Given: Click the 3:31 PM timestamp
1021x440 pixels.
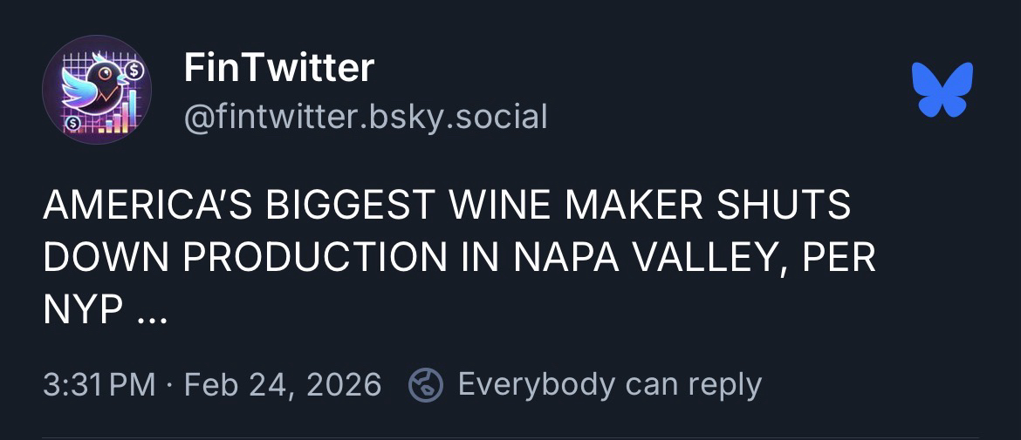Looking at the screenshot, I should point(99,384).
